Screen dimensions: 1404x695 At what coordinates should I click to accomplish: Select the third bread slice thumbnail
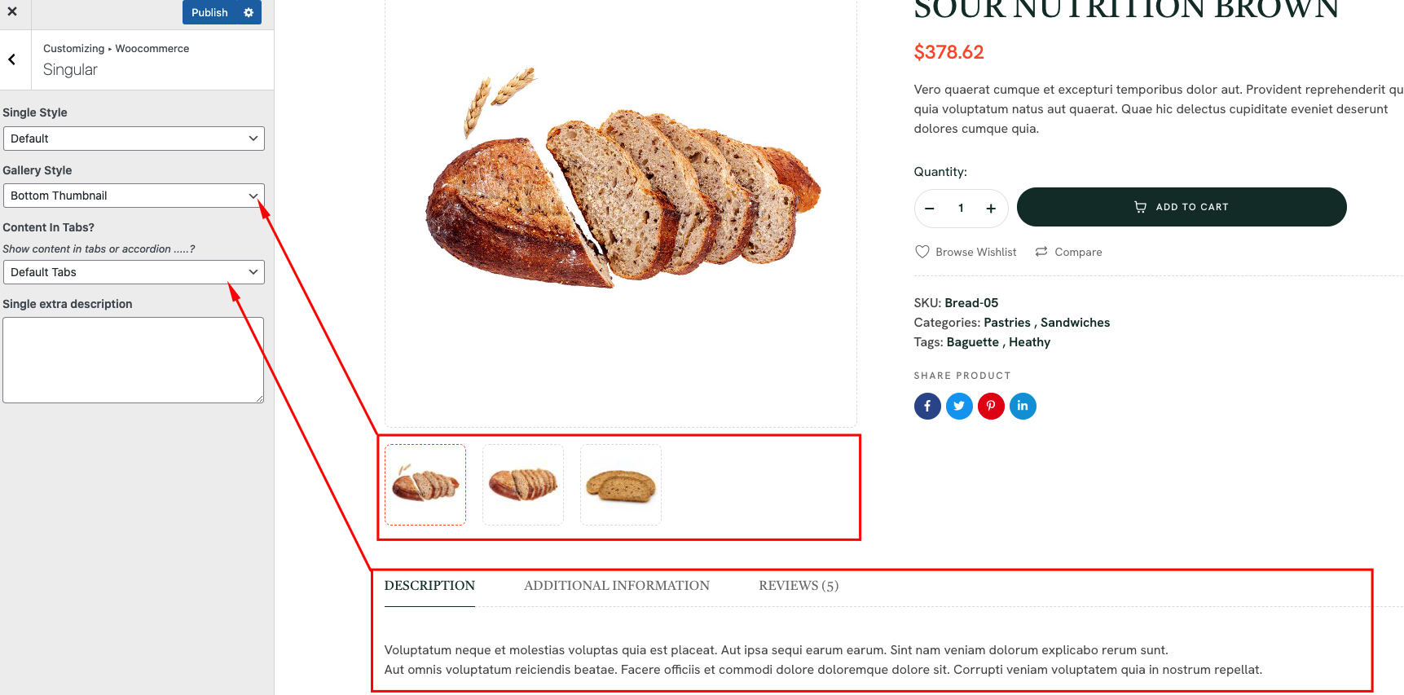[621, 485]
